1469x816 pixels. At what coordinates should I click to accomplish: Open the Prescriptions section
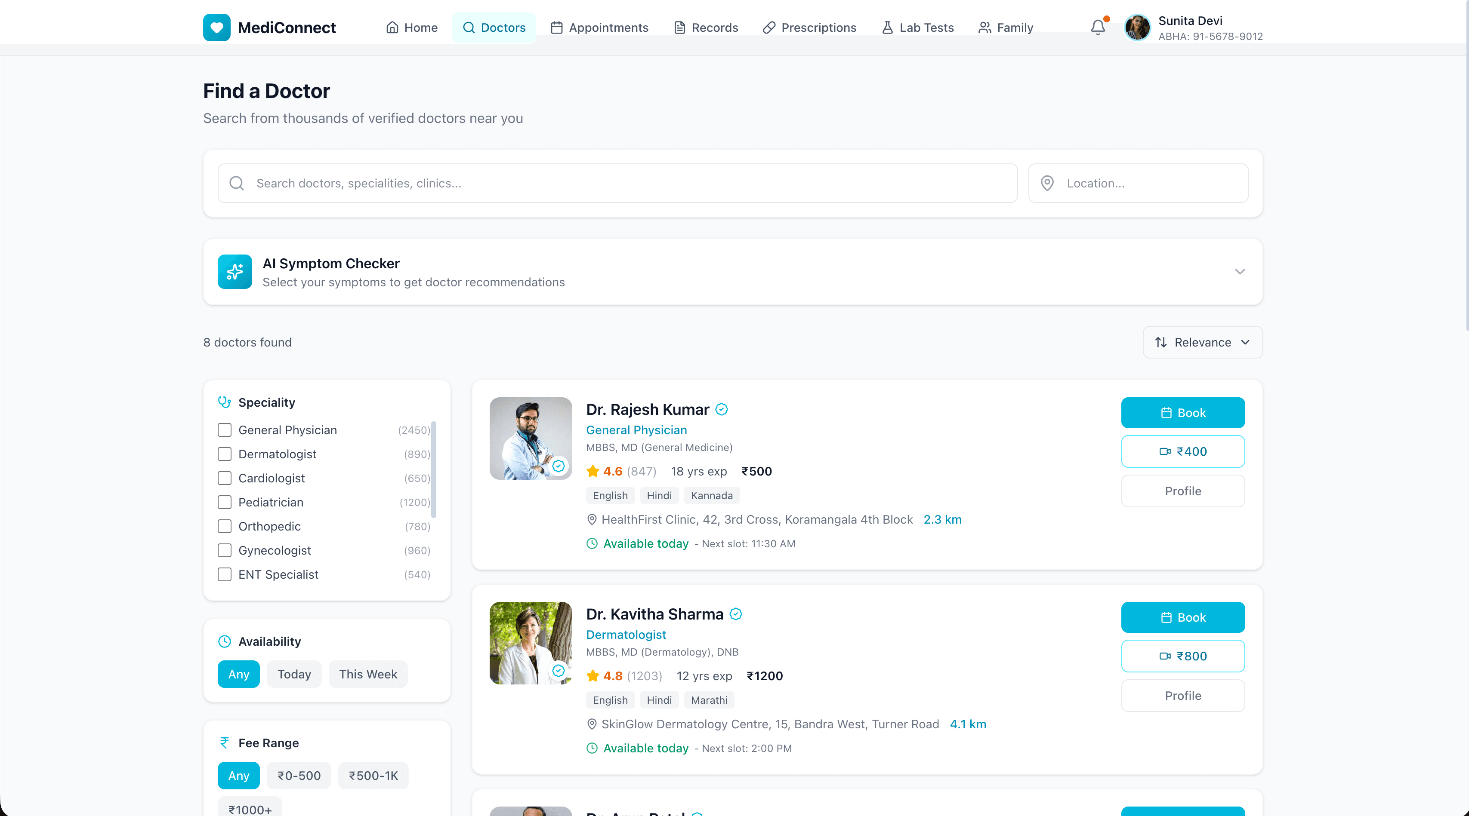click(810, 27)
